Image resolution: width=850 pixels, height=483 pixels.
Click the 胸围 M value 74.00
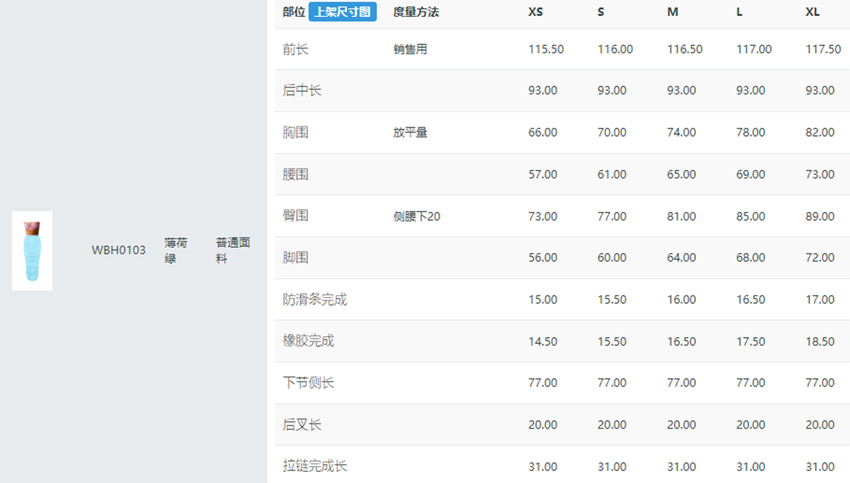tap(682, 132)
